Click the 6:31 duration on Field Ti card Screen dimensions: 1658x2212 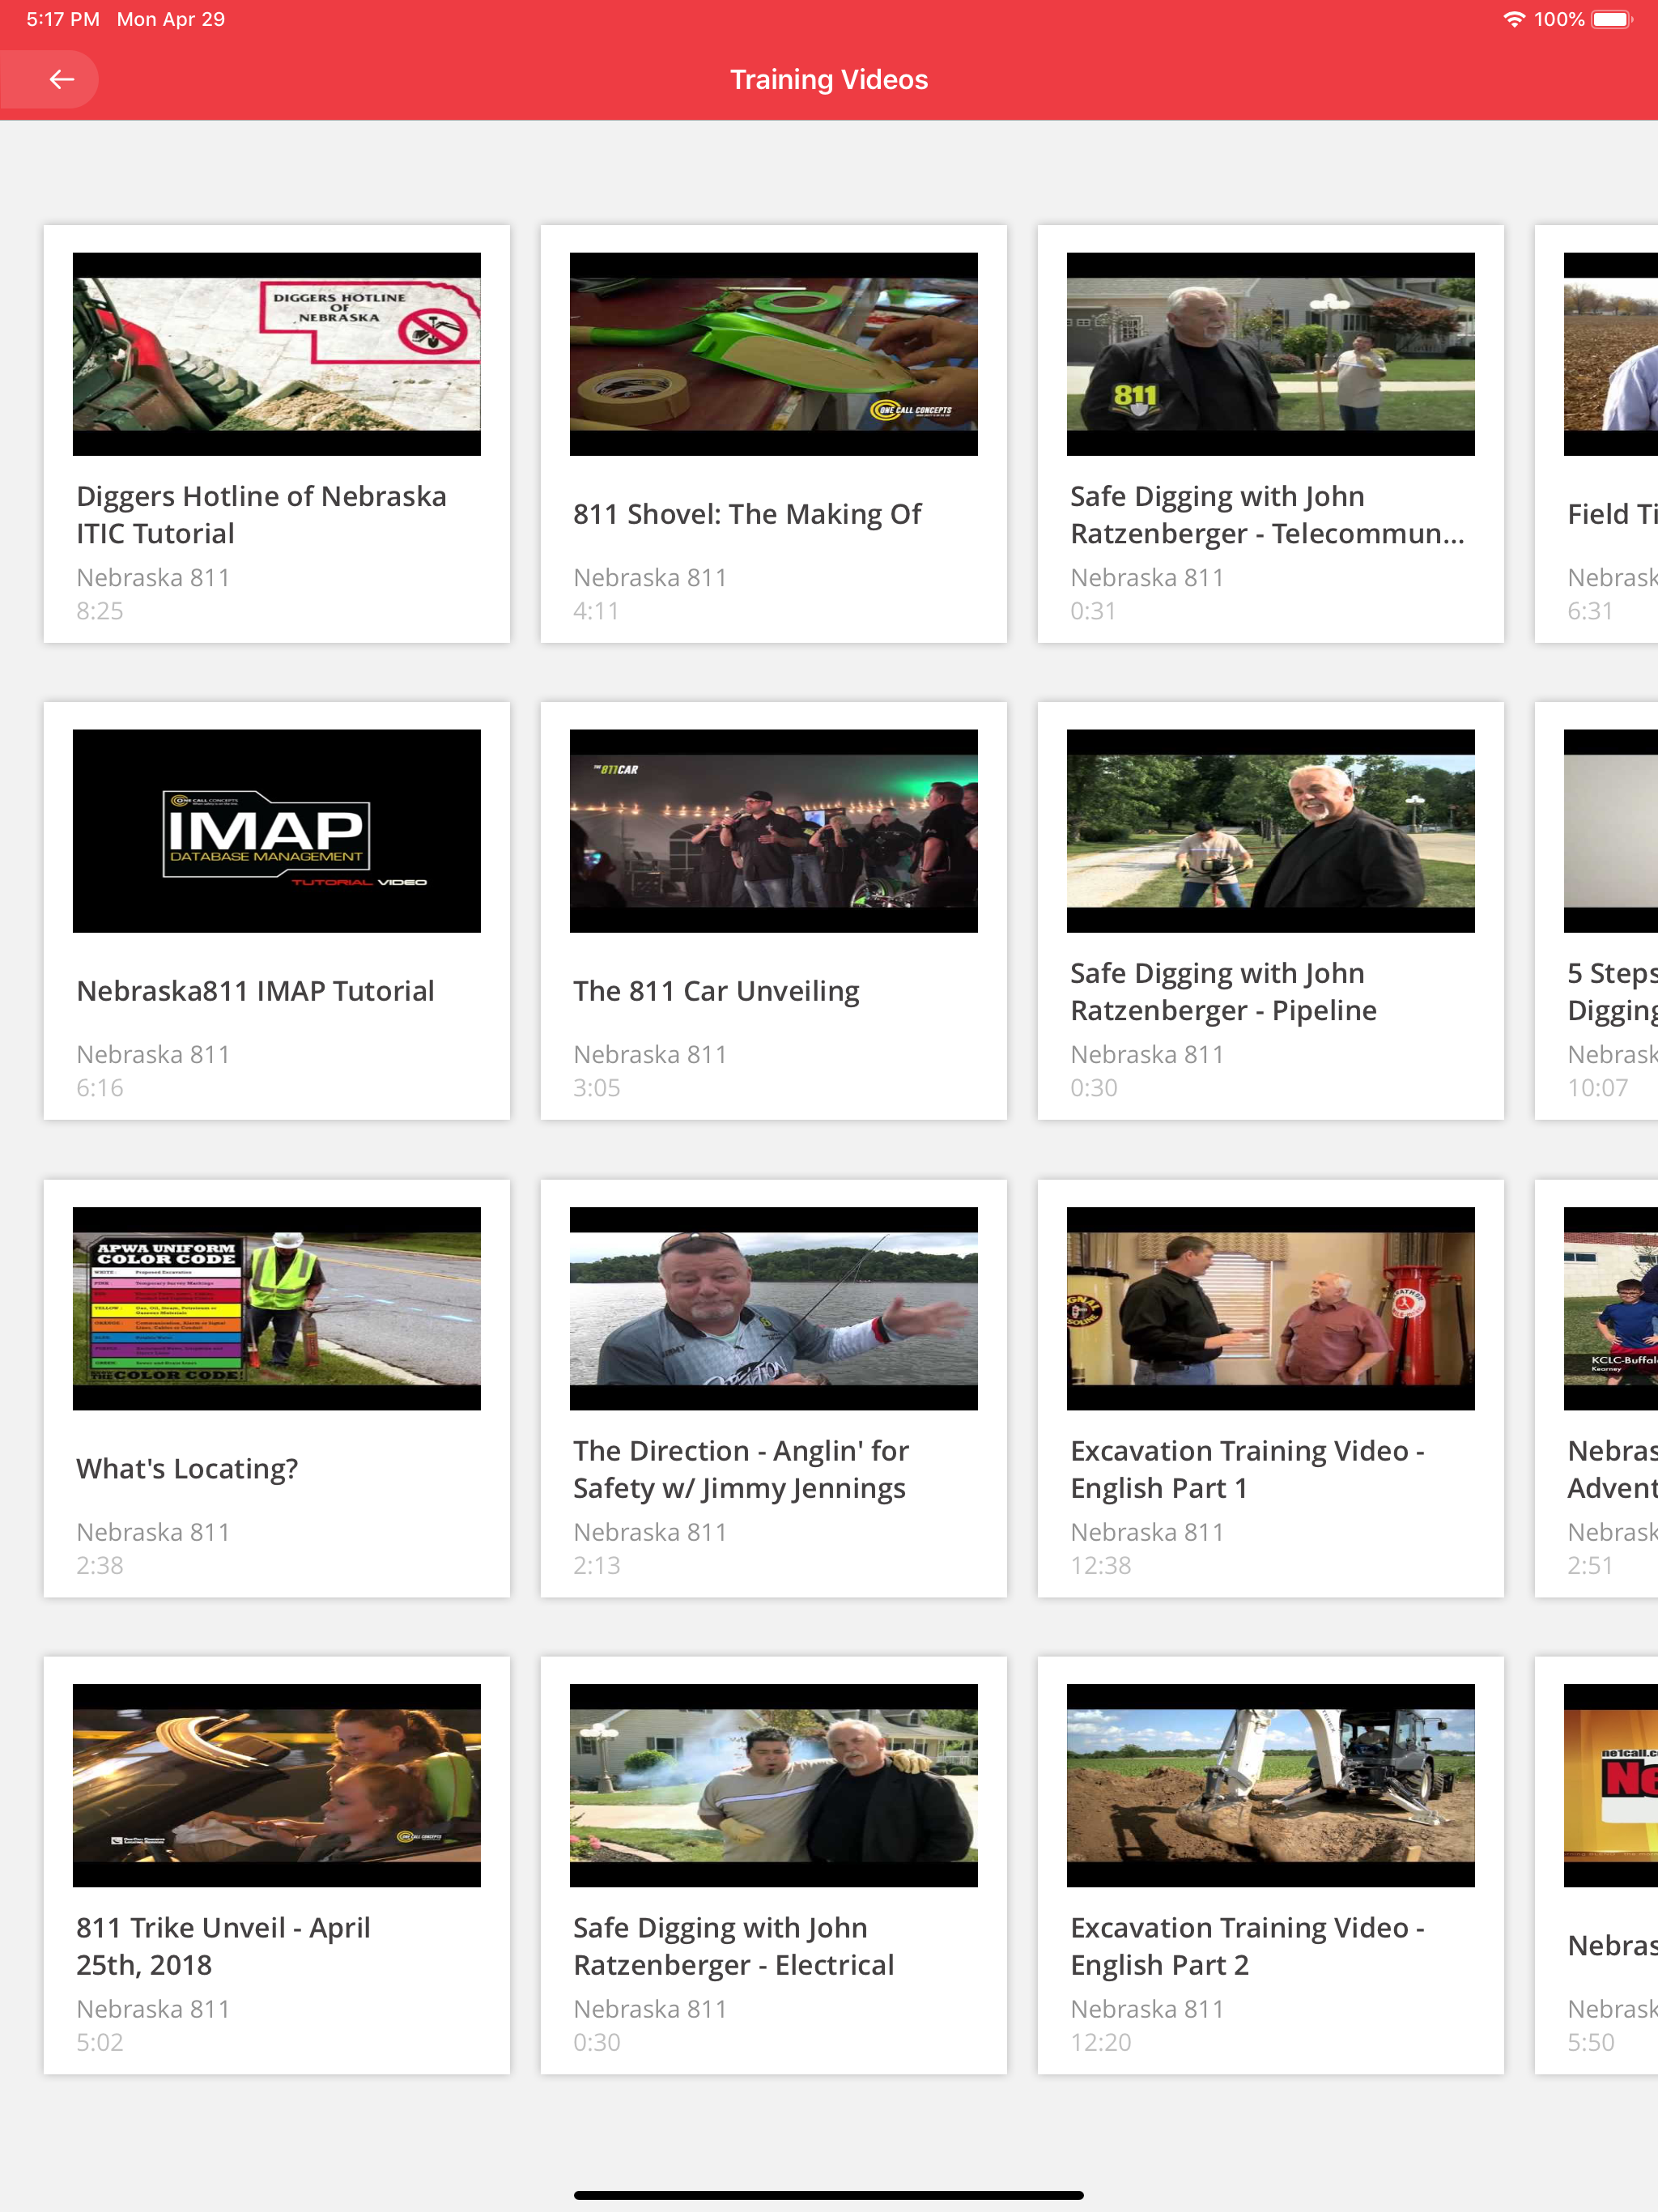1590,611
